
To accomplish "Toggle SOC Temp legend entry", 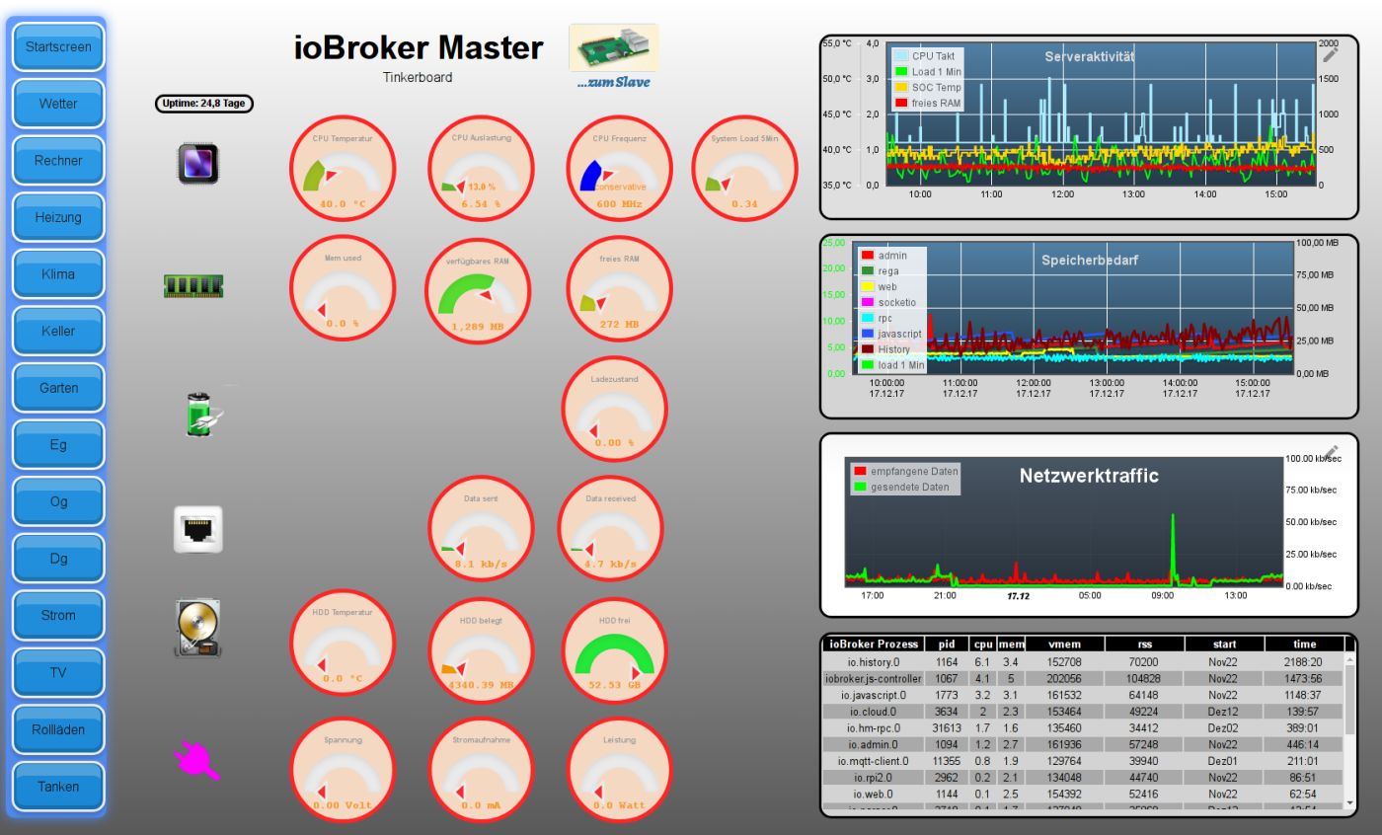I will [927, 87].
